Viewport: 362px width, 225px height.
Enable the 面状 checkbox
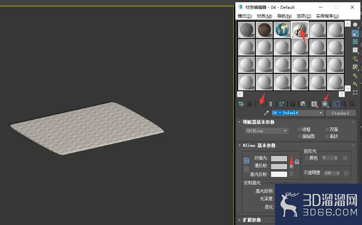pos(327,136)
